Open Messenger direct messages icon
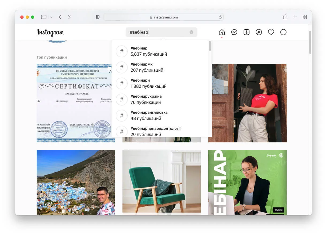This screenshot has width=327, height=235. (234, 32)
